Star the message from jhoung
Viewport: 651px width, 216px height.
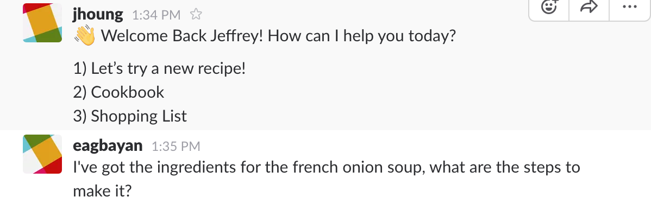pos(196,15)
